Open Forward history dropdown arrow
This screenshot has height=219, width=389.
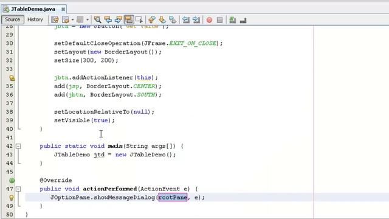88,19
